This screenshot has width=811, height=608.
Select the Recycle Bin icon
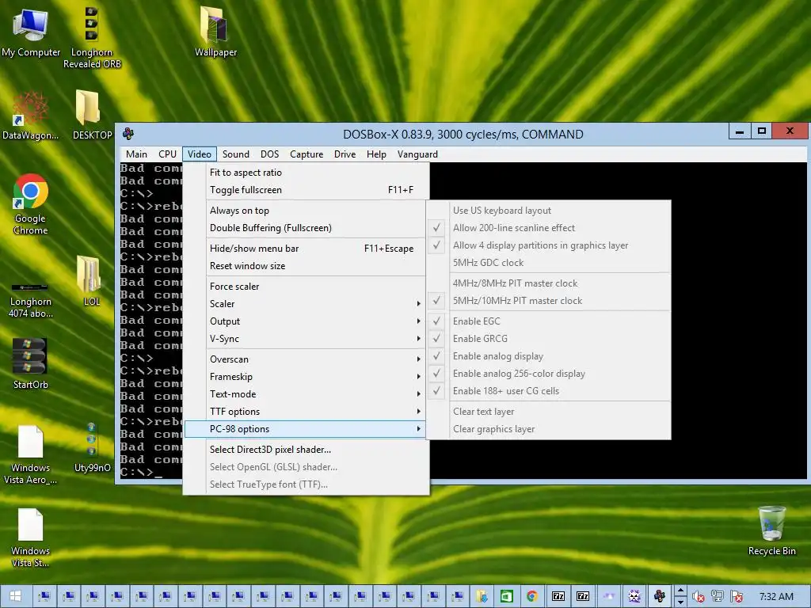pos(771,531)
